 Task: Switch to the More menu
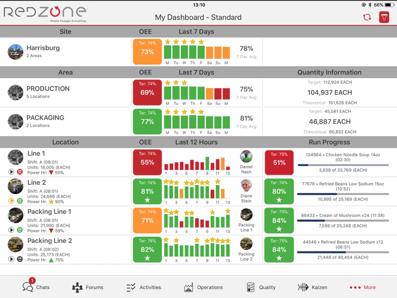362,287
